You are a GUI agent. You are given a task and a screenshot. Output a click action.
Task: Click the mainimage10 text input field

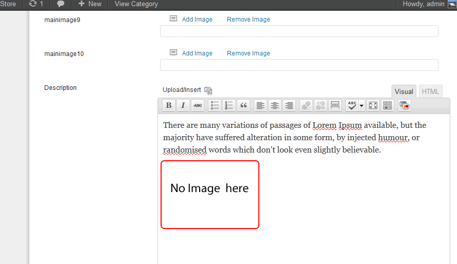click(x=299, y=65)
